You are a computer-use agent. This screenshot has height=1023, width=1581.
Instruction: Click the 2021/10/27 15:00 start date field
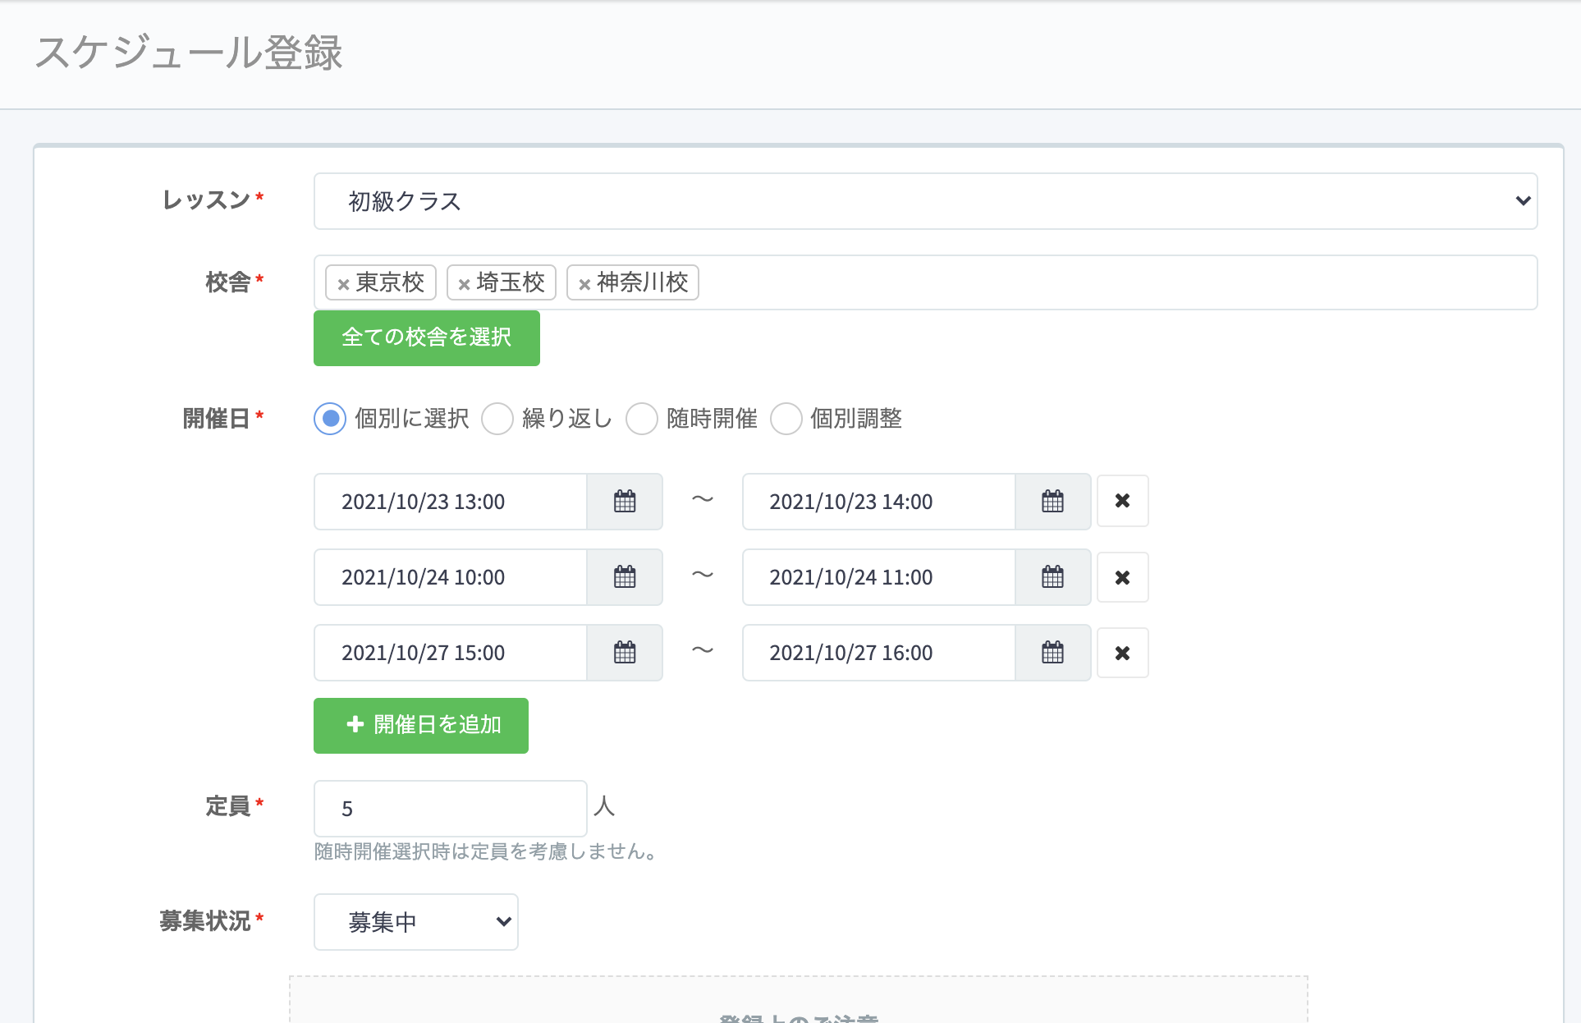pyautogui.click(x=451, y=653)
